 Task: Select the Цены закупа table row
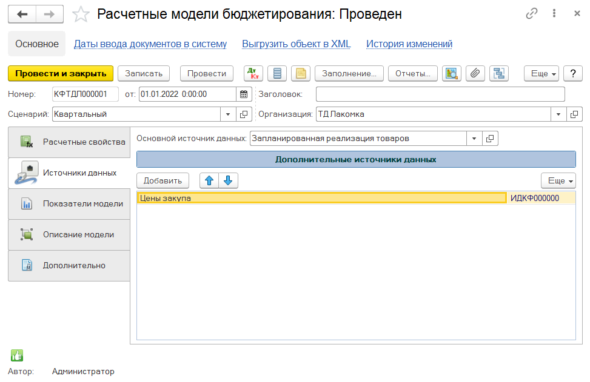point(321,198)
